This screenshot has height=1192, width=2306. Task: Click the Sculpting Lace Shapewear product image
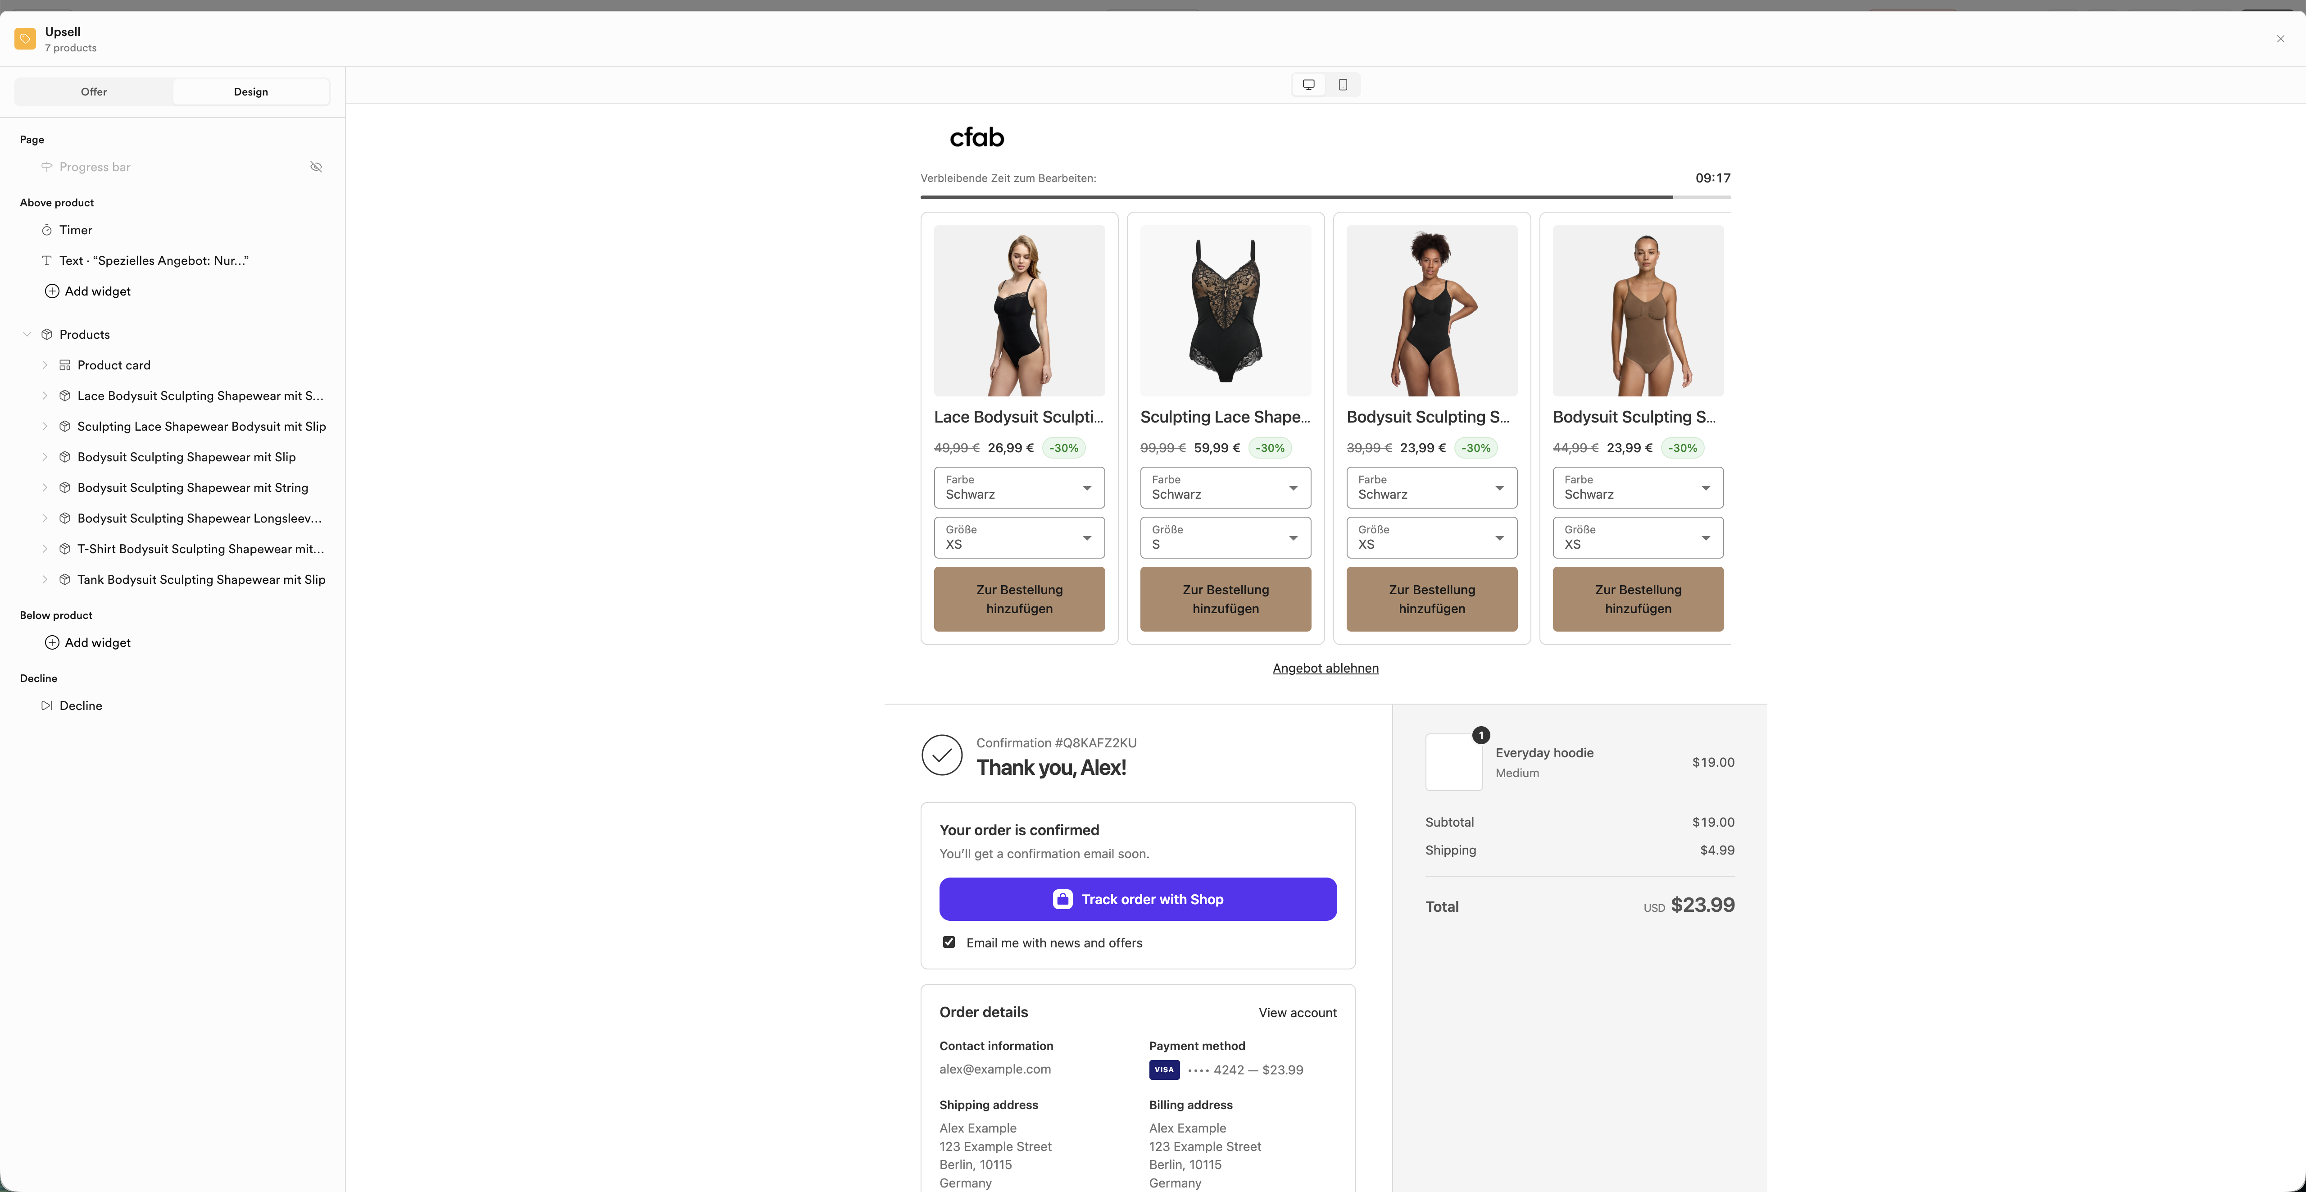point(1226,311)
